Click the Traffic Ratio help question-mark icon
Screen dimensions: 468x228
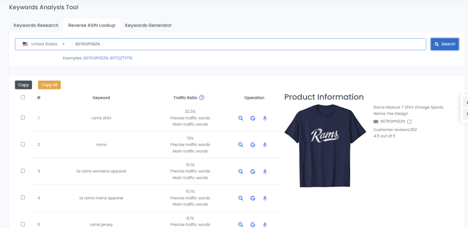pos(202,98)
